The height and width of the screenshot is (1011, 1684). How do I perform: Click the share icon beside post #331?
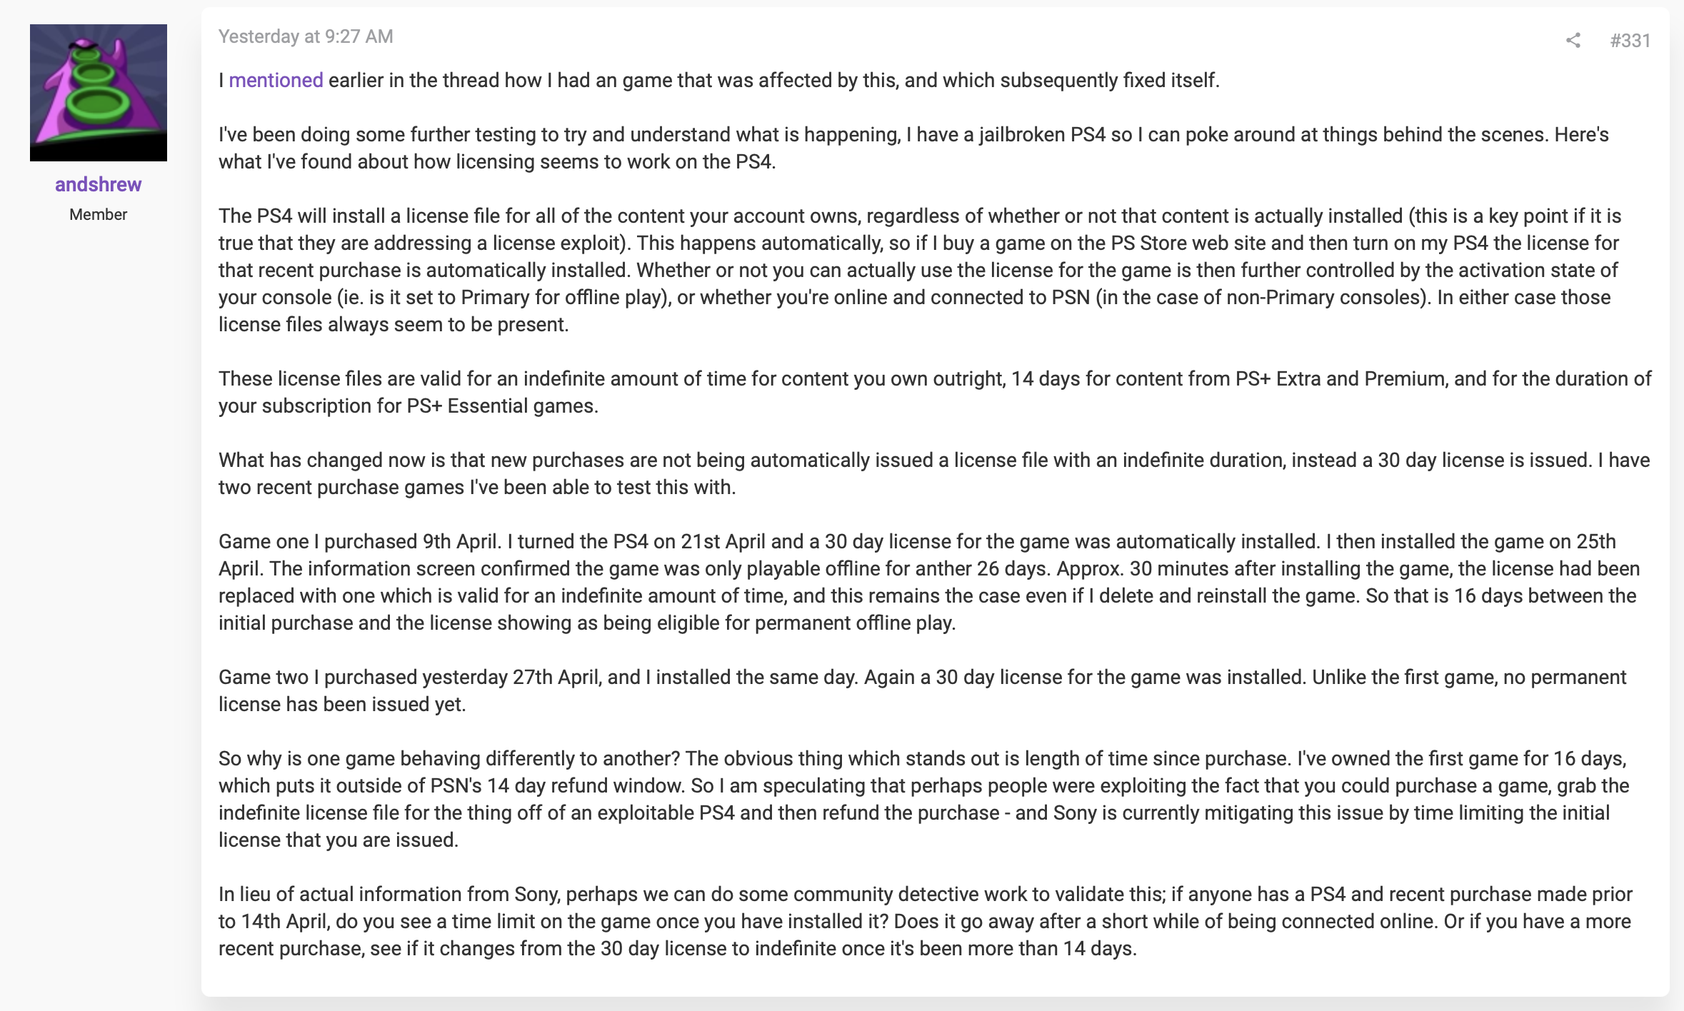coord(1573,41)
